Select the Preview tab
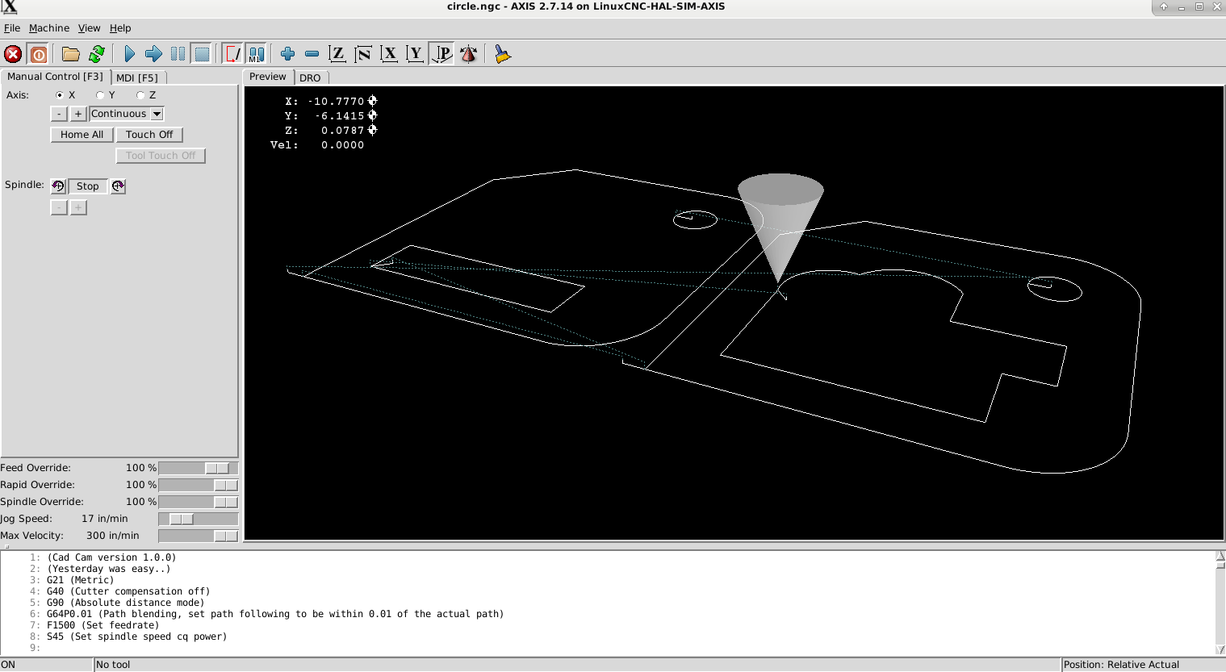Viewport: 1226px width, 672px height. click(x=268, y=77)
